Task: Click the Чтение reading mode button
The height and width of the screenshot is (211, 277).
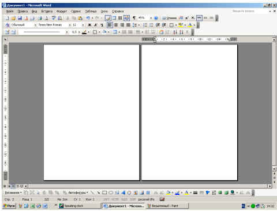Action: tap(169, 18)
